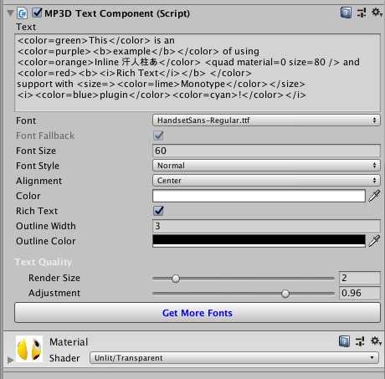385x379 pixels.
Task: Open the gear settings menu for MP3D Text Component
Action: 377,13
